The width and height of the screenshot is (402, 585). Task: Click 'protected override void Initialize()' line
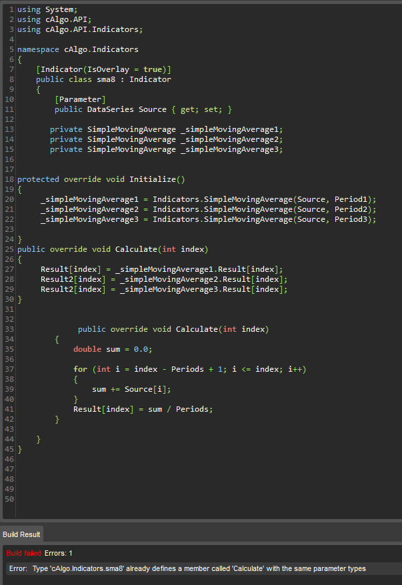(101, 179)
